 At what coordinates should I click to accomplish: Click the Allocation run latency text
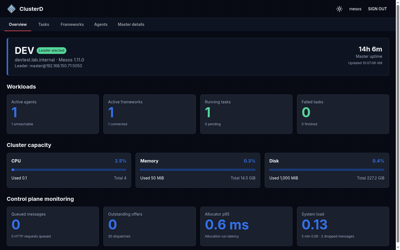tap(222, 237)
